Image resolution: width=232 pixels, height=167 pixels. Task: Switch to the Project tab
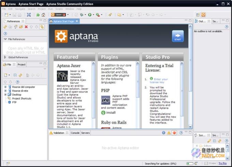pyautogui.click(x=21, y=65)
